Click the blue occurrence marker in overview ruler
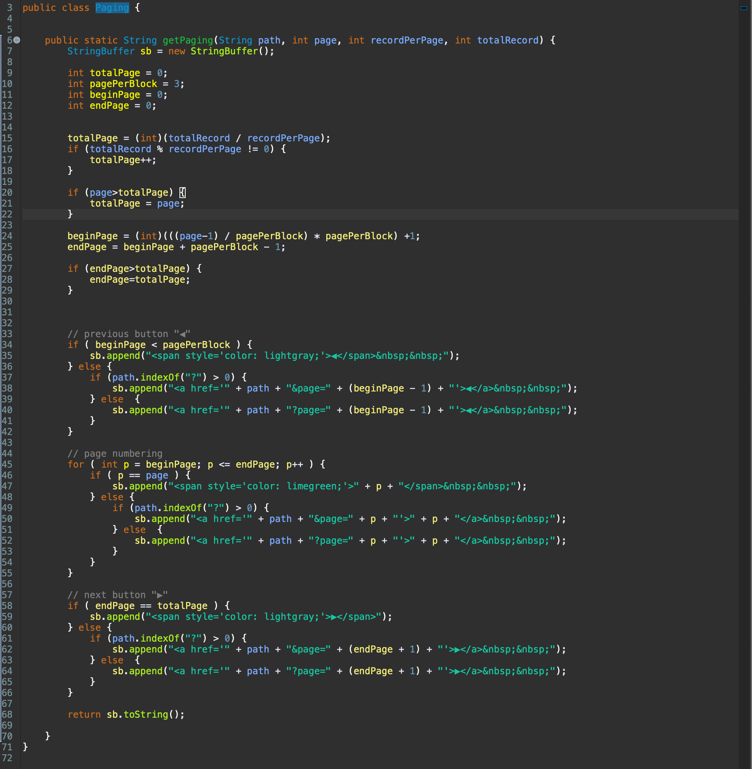752x769 pixels. point(743,8)
